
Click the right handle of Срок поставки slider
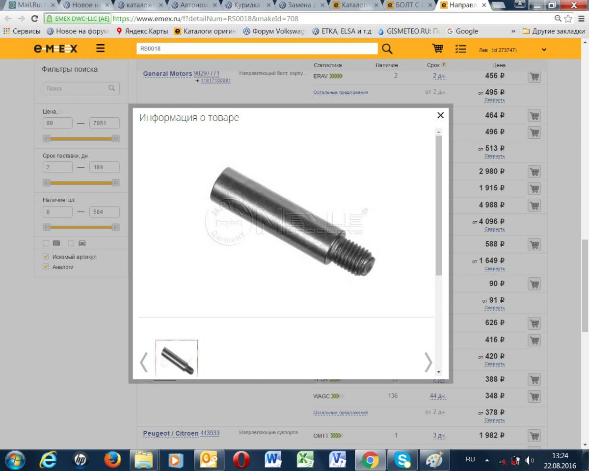116,183
